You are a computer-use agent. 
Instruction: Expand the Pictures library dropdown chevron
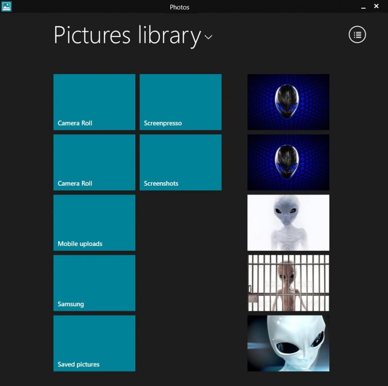pyautogui.click(x=208, y=37)
